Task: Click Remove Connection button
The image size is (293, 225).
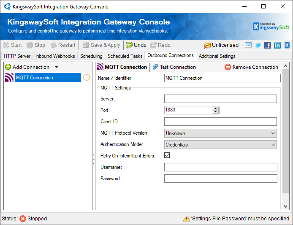Action: [x=251, y=67]
